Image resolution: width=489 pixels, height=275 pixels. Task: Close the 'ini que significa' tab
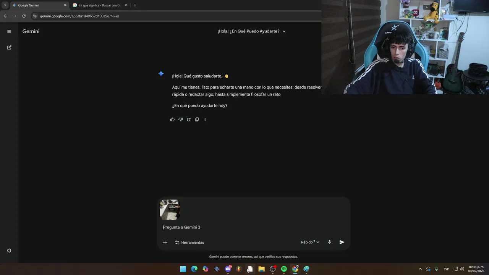126,5
